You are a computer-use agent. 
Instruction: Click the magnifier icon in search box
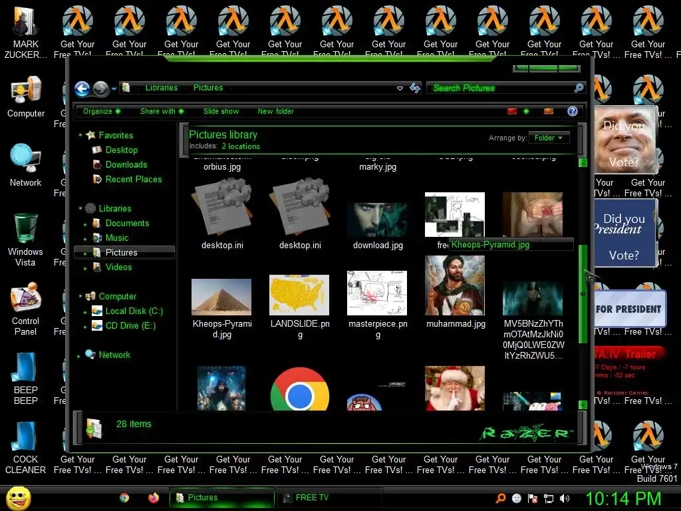[x=579, y=88]
